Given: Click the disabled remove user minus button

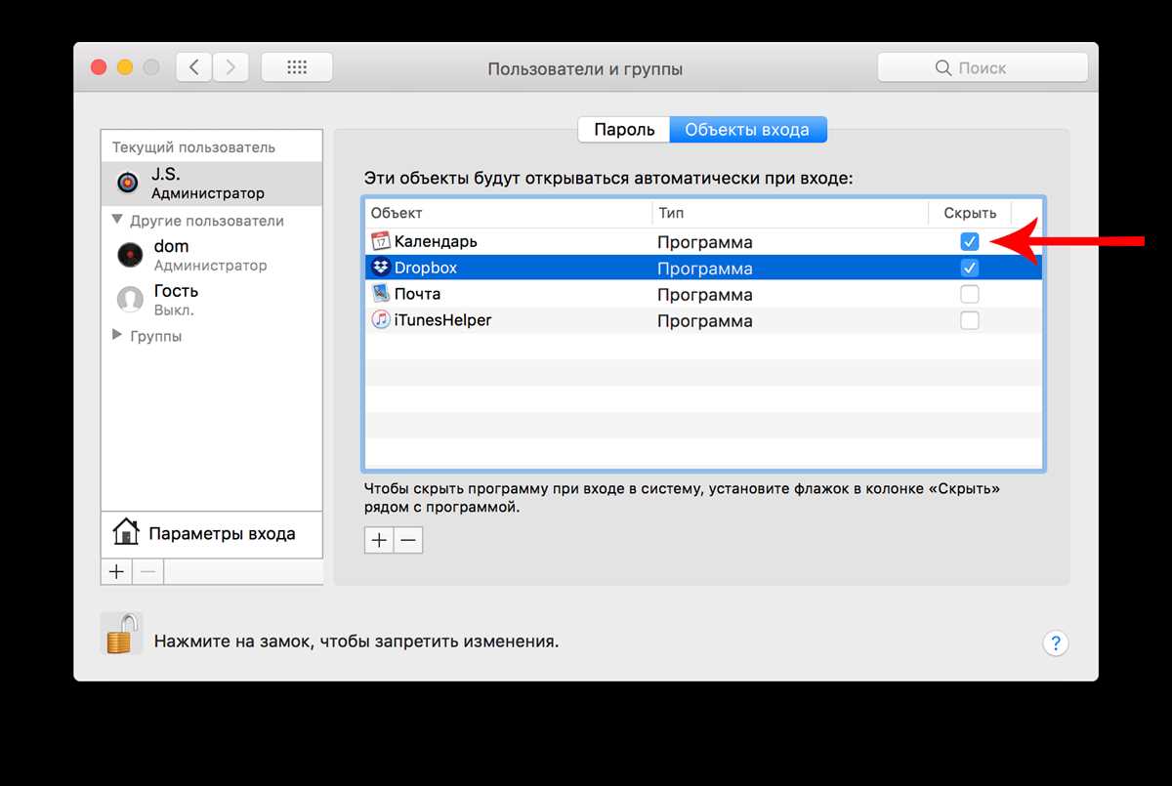Looking at the screenshot, I should (147, 571).
